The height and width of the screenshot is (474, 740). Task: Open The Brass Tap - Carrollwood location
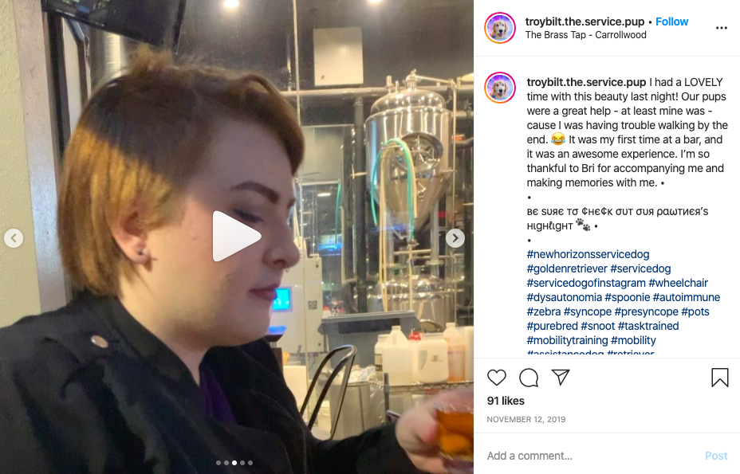(585, 35)
